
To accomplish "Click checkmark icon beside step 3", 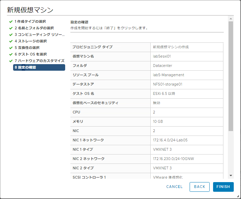I will [11, 35].
